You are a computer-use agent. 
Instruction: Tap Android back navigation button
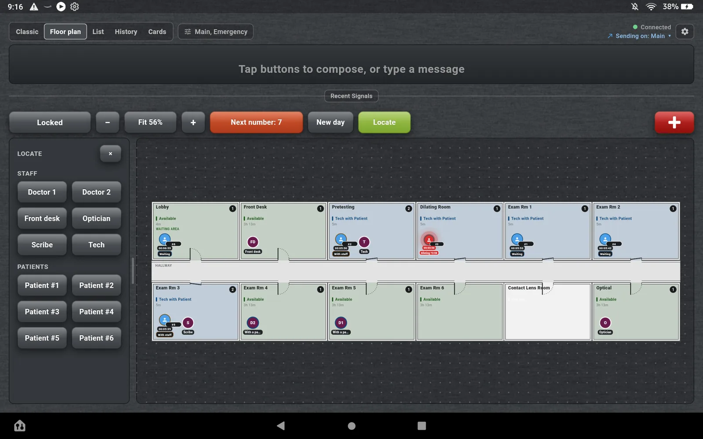pos(281,425)
